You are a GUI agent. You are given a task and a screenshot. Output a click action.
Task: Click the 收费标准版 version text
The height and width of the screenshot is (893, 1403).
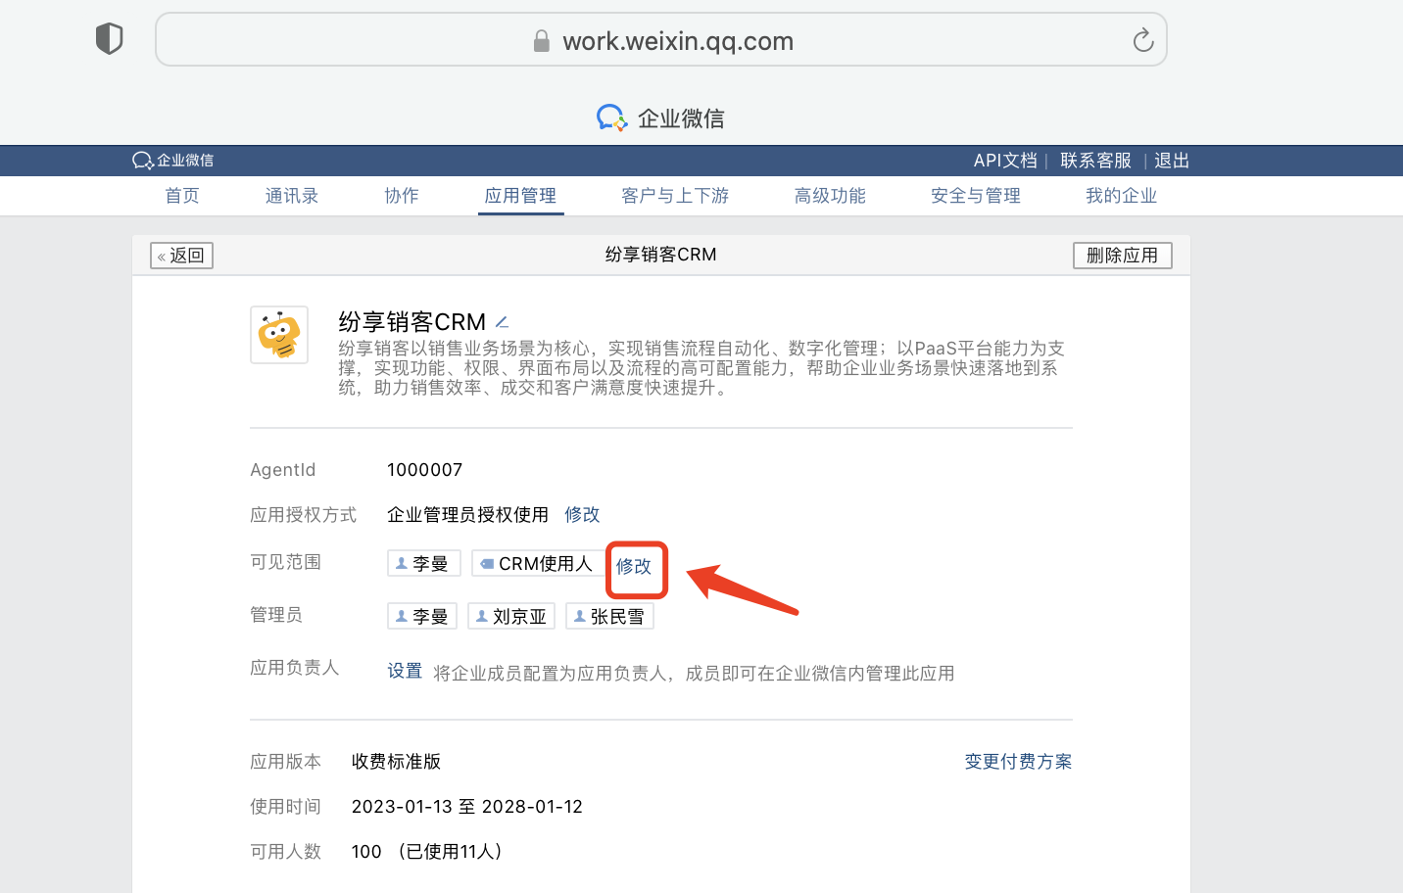397,761
